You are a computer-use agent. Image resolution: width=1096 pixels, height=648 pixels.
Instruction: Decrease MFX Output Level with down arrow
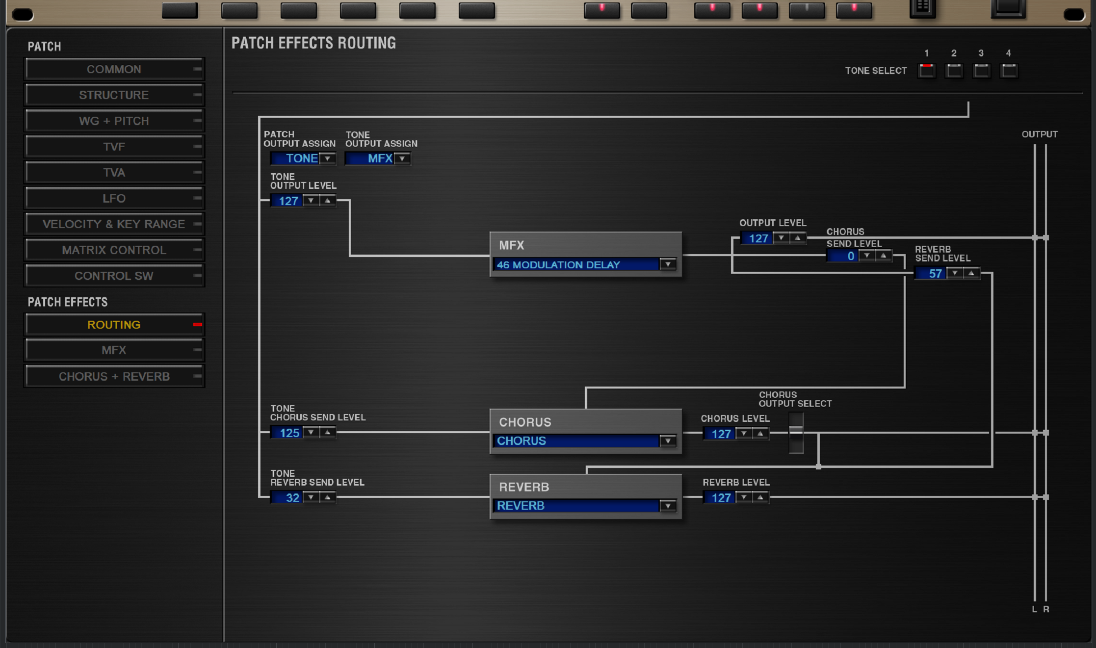pos(781,238)
